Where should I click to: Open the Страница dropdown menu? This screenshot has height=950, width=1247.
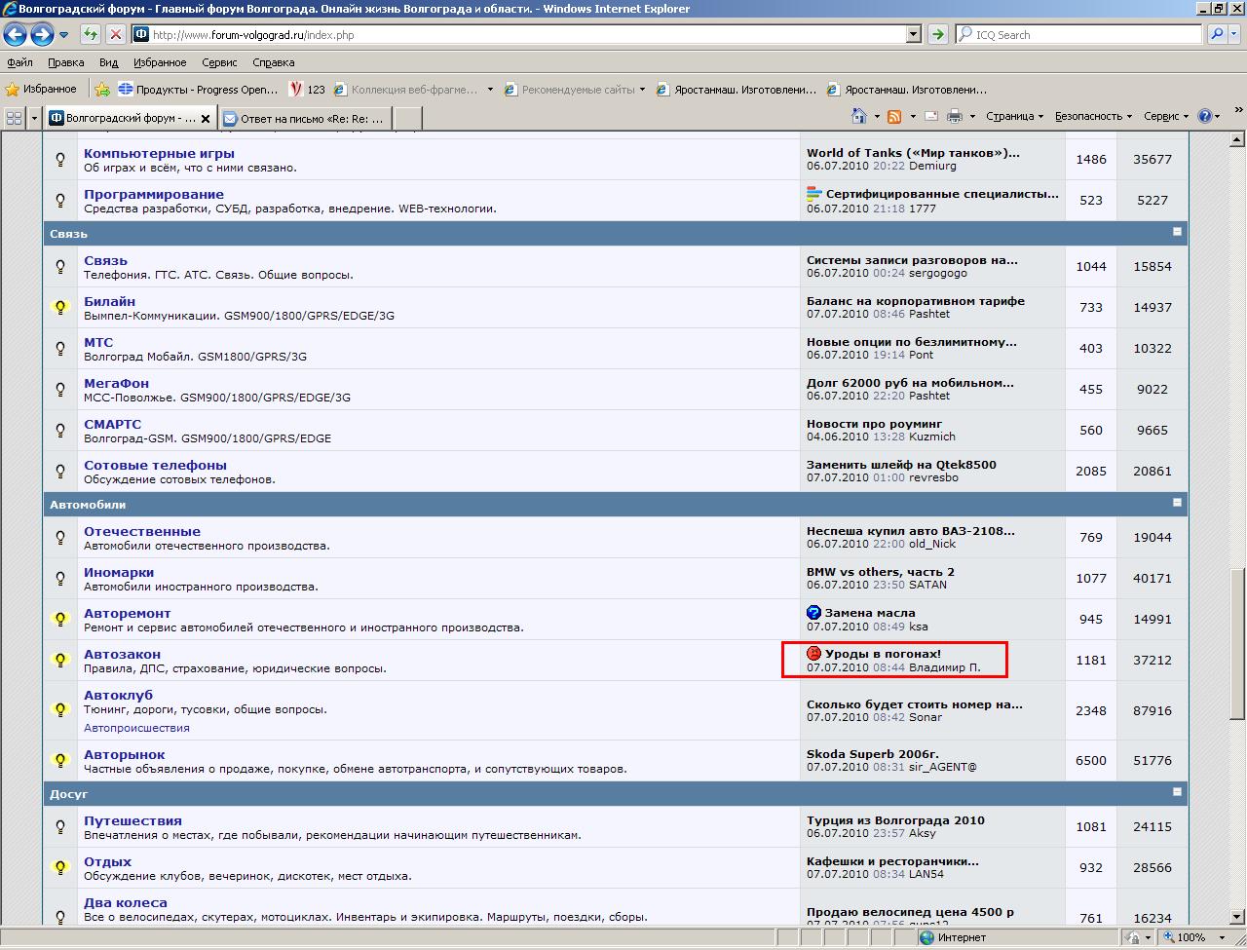1013,116
